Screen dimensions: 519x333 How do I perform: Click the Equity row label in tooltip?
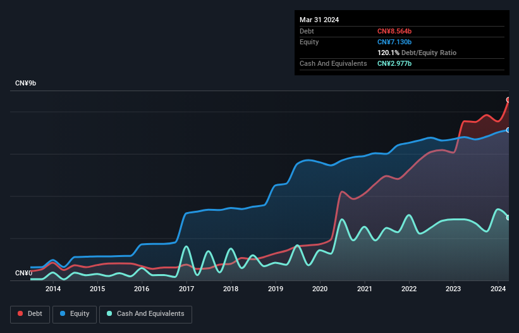click(309, 42)
